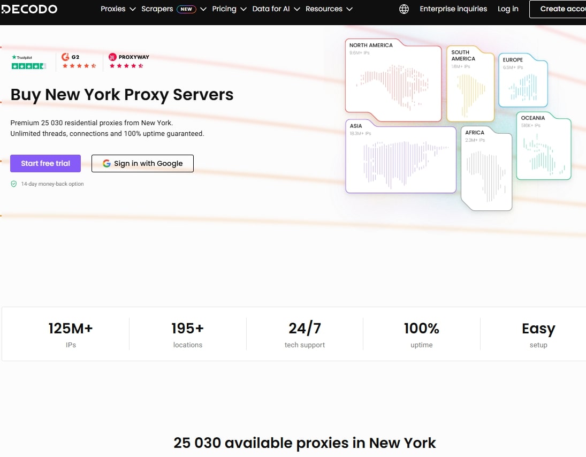
Task: Click Start free trial button
Action: tap(45, 163)
